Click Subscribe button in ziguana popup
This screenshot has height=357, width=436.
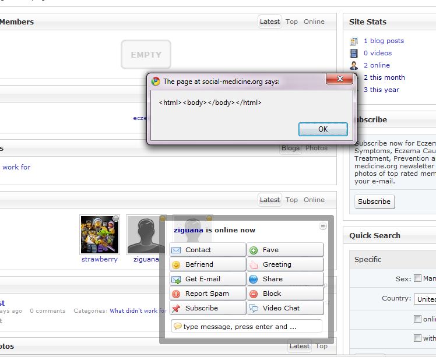208,308
